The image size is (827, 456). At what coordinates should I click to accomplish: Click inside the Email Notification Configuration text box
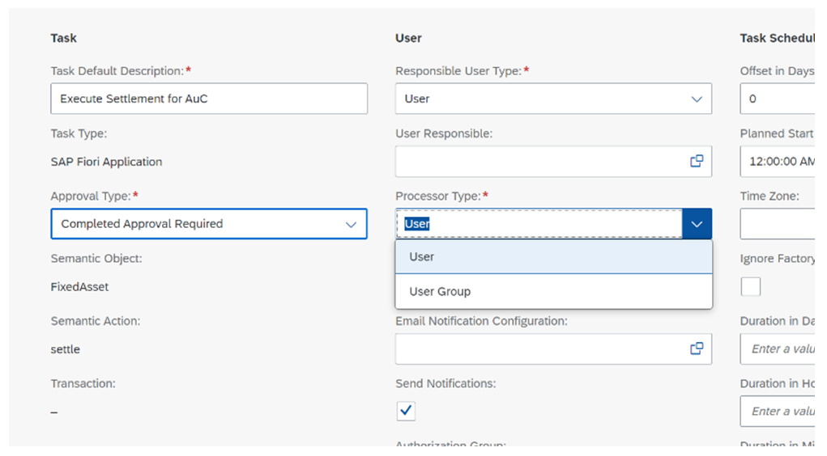(539, 348)
